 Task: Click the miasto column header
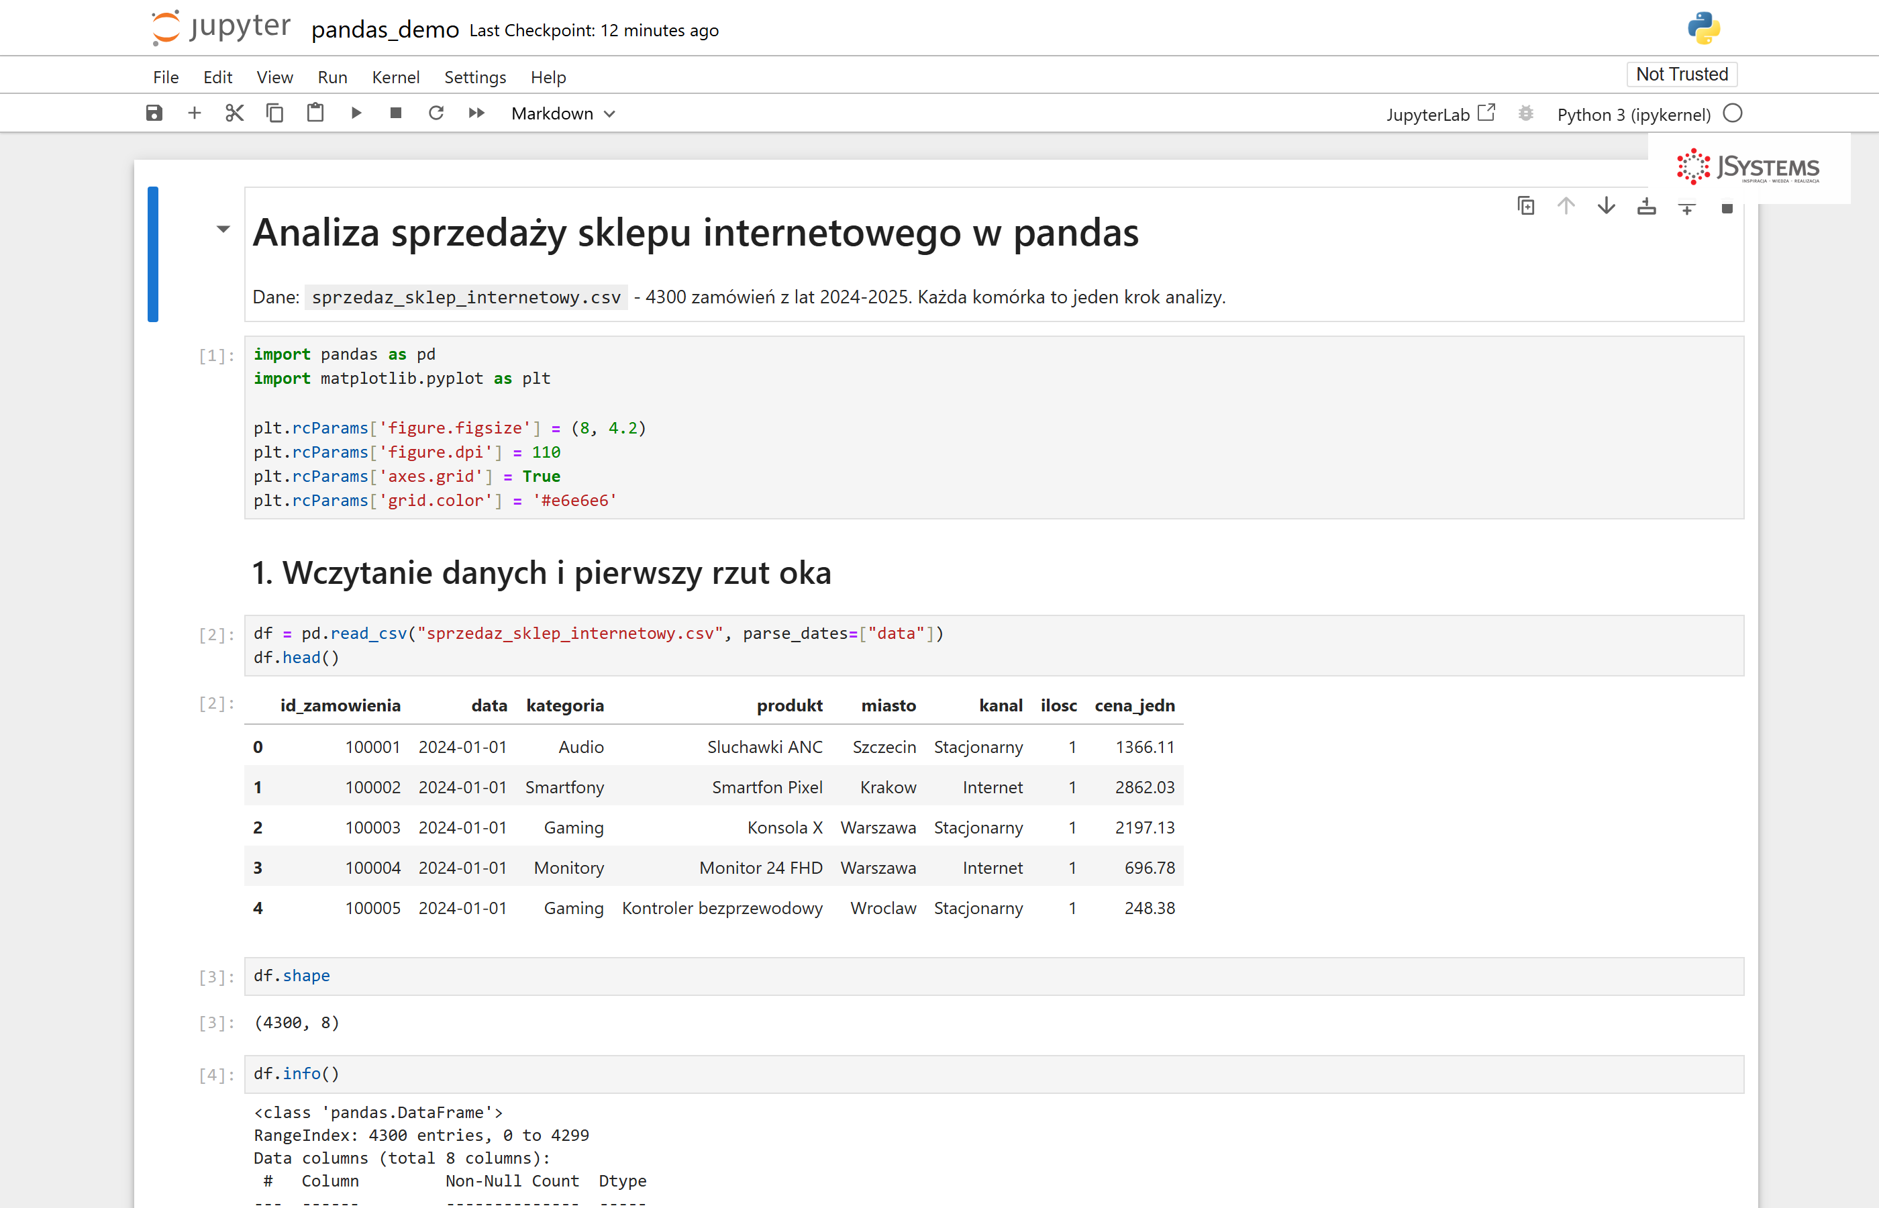point(888,705)
